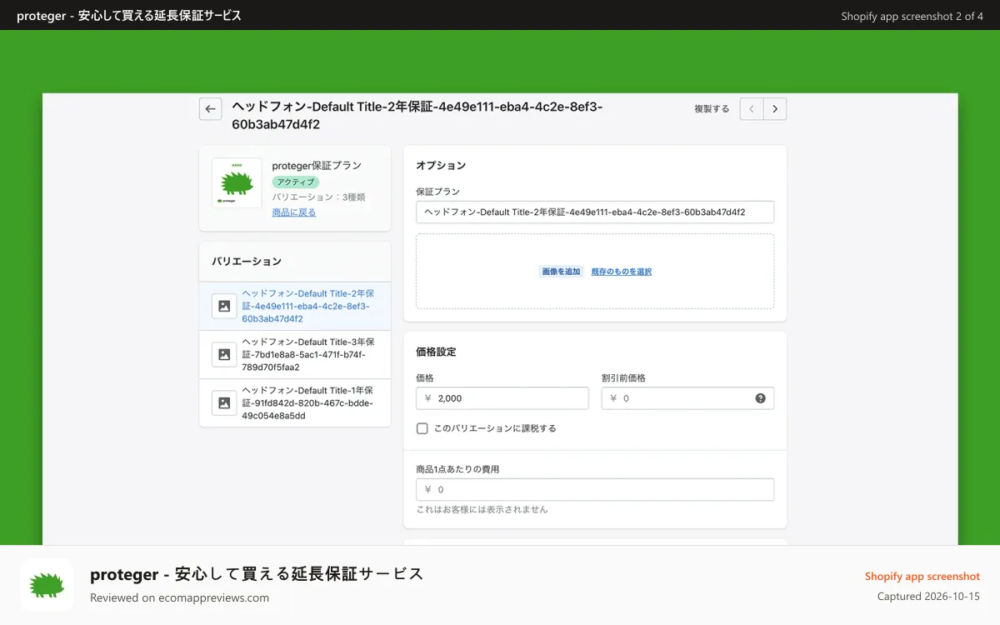Click the dashed image upload drop zone
This screenshot has height=625, width=1000.
(595, 272)
